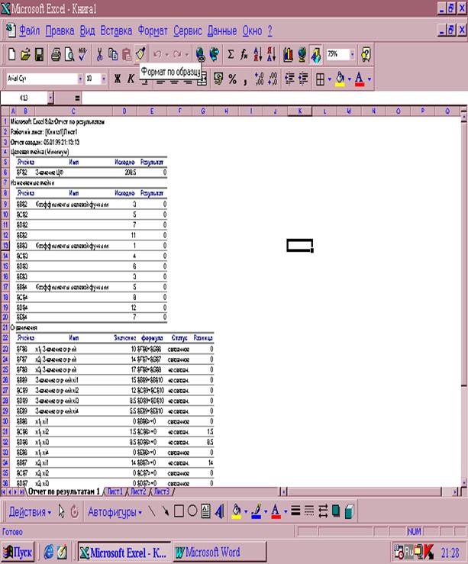The image size is (468, 564).
Task: Toggle bold formatting (Ж) button
Action: [x=118, y=79]
